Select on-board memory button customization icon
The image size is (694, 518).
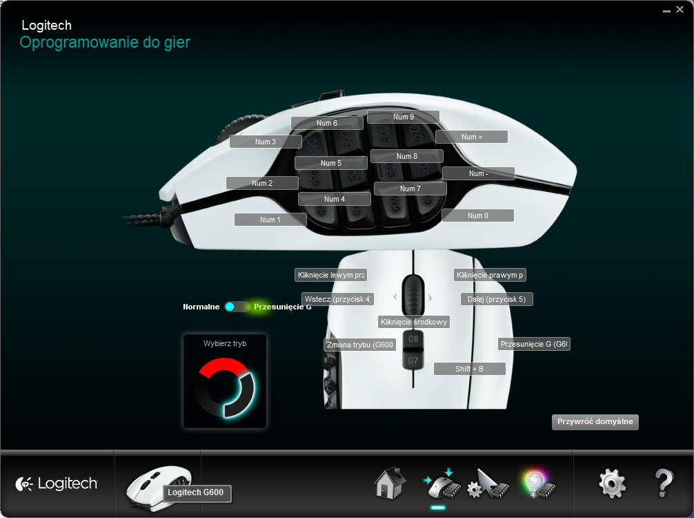tap(438, 483)
